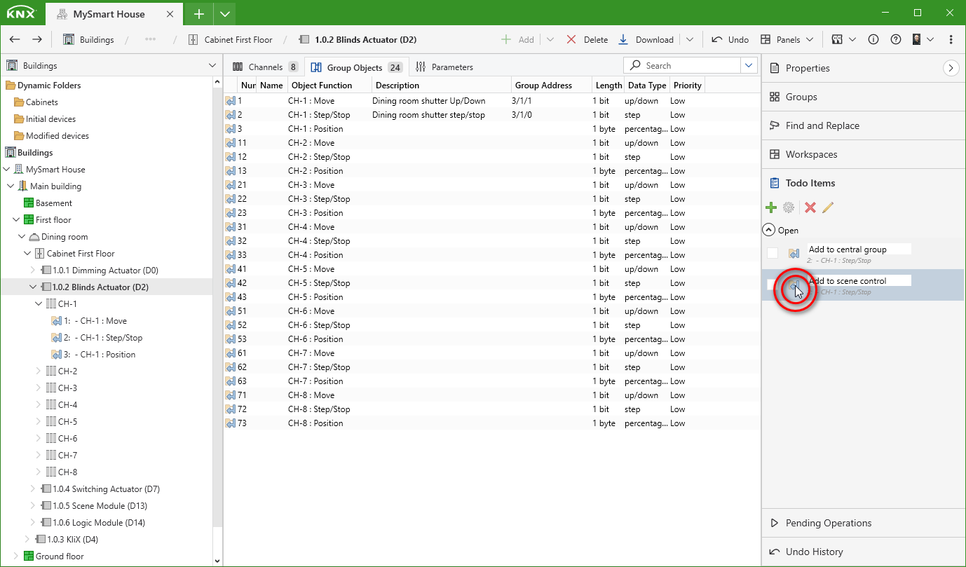Open the tab list dropdown beside plus
The height and width of the screenshot is (567, 966).
(224, 14)
